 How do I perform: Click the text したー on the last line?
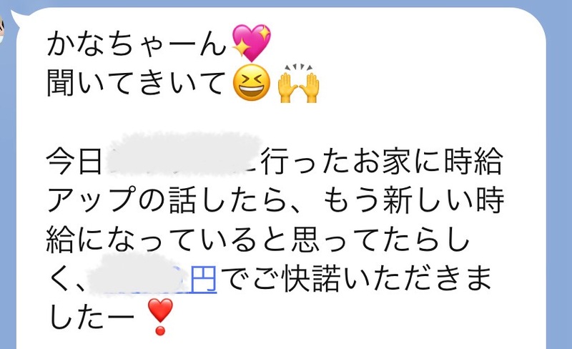tap(92, 318)
